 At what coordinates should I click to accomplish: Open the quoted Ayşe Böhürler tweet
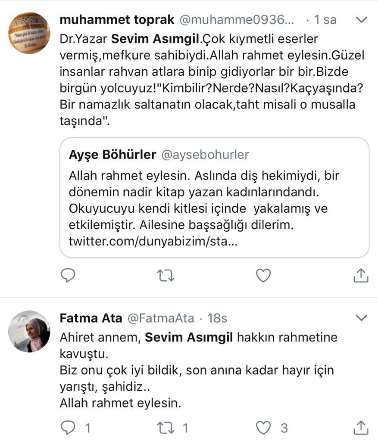click(x=214, y=198)
